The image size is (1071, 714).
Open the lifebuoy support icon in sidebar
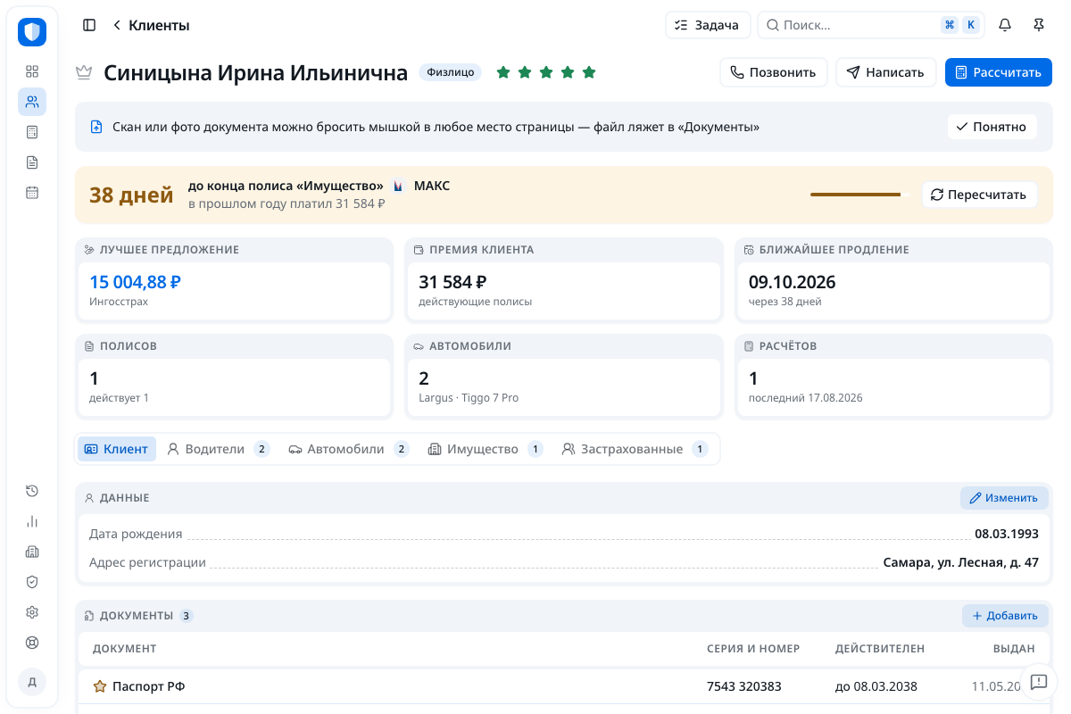[x=32, y=643]
